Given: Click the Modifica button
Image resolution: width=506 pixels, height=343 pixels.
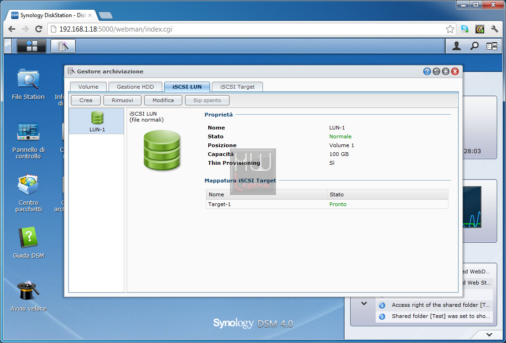Looking at the screenshot, I should pyautogui.click(x=163, y=100).
